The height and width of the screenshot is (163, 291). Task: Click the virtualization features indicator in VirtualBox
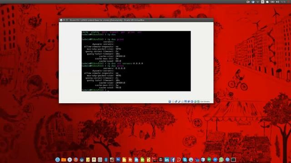click(x=192, y=101)
